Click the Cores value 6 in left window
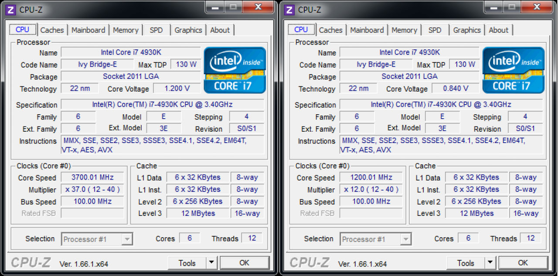Viewport: 558px width, 276px height. pos(190,238)
